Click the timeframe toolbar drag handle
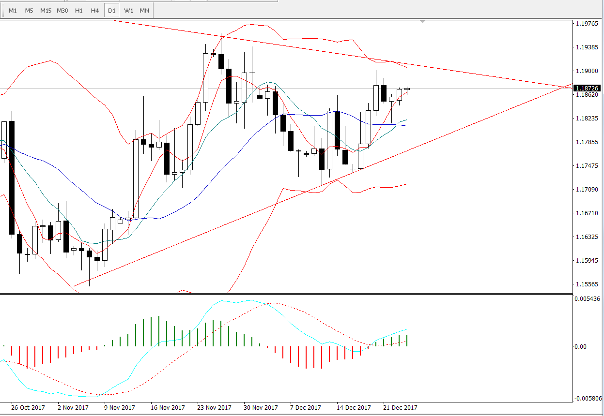Viewport: 604px width, 416px height. point(2,11)
